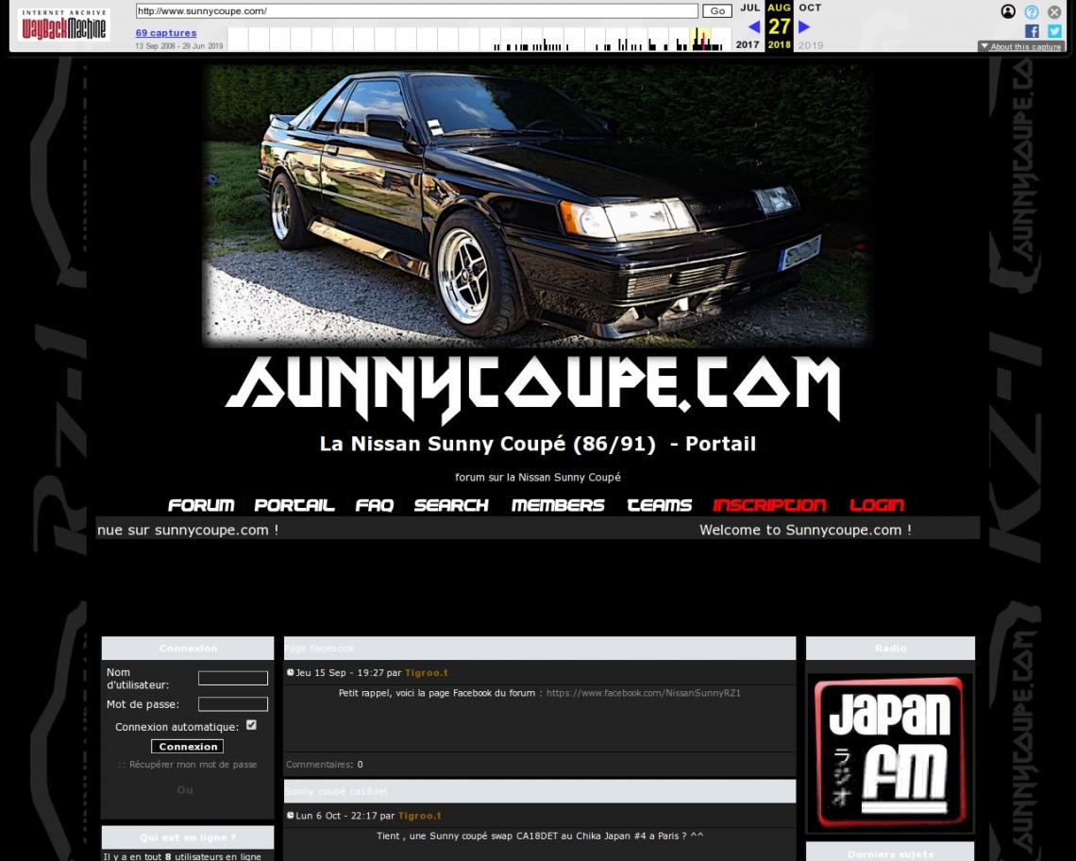Open the Forum menu item

(x=201, y=505)
